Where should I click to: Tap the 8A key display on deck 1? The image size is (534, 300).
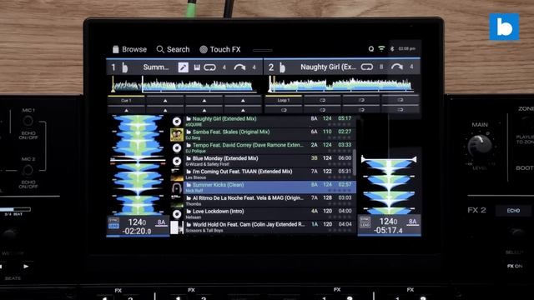(x=161, y=222)
